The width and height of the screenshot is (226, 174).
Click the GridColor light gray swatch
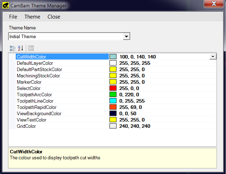tap(113, 126)
